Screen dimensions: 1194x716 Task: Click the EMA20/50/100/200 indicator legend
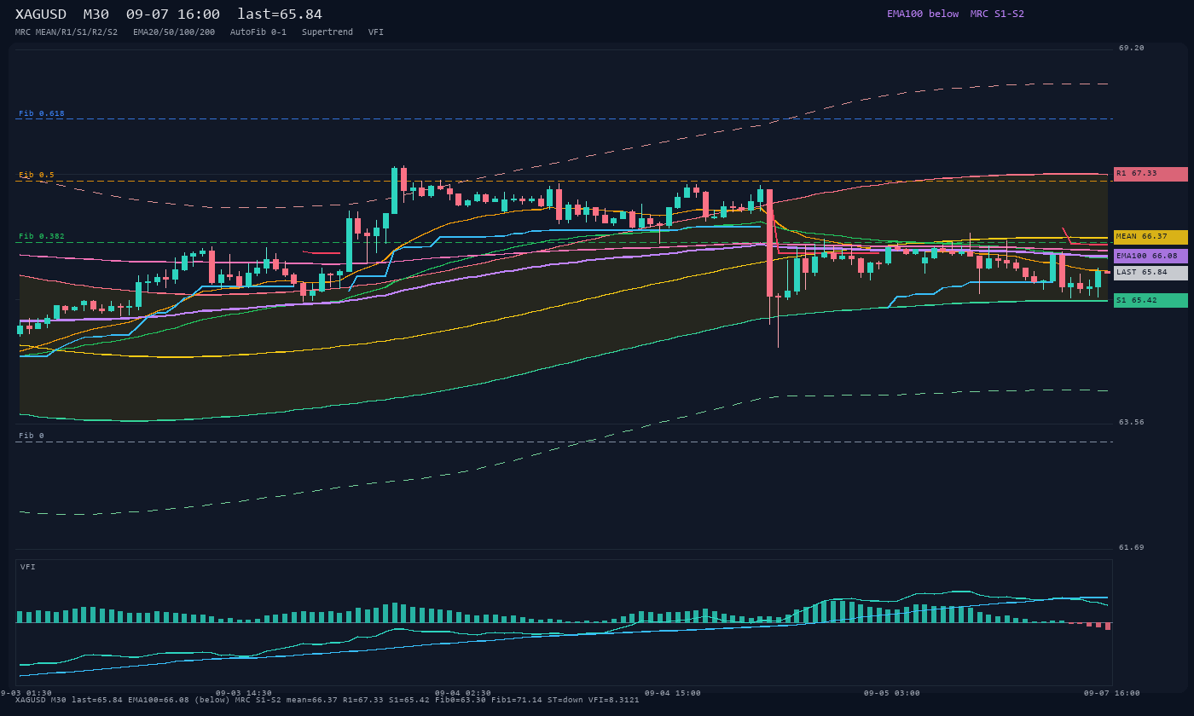point(174,32)
